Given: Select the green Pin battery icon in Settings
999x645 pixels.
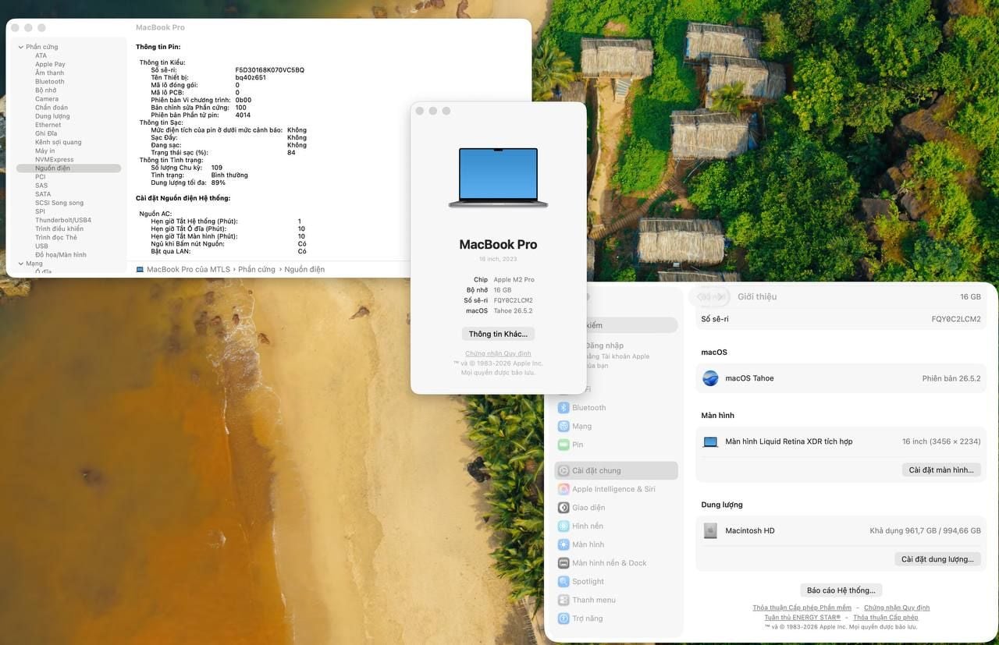Looking at the screenshot, I should point(563,445).
